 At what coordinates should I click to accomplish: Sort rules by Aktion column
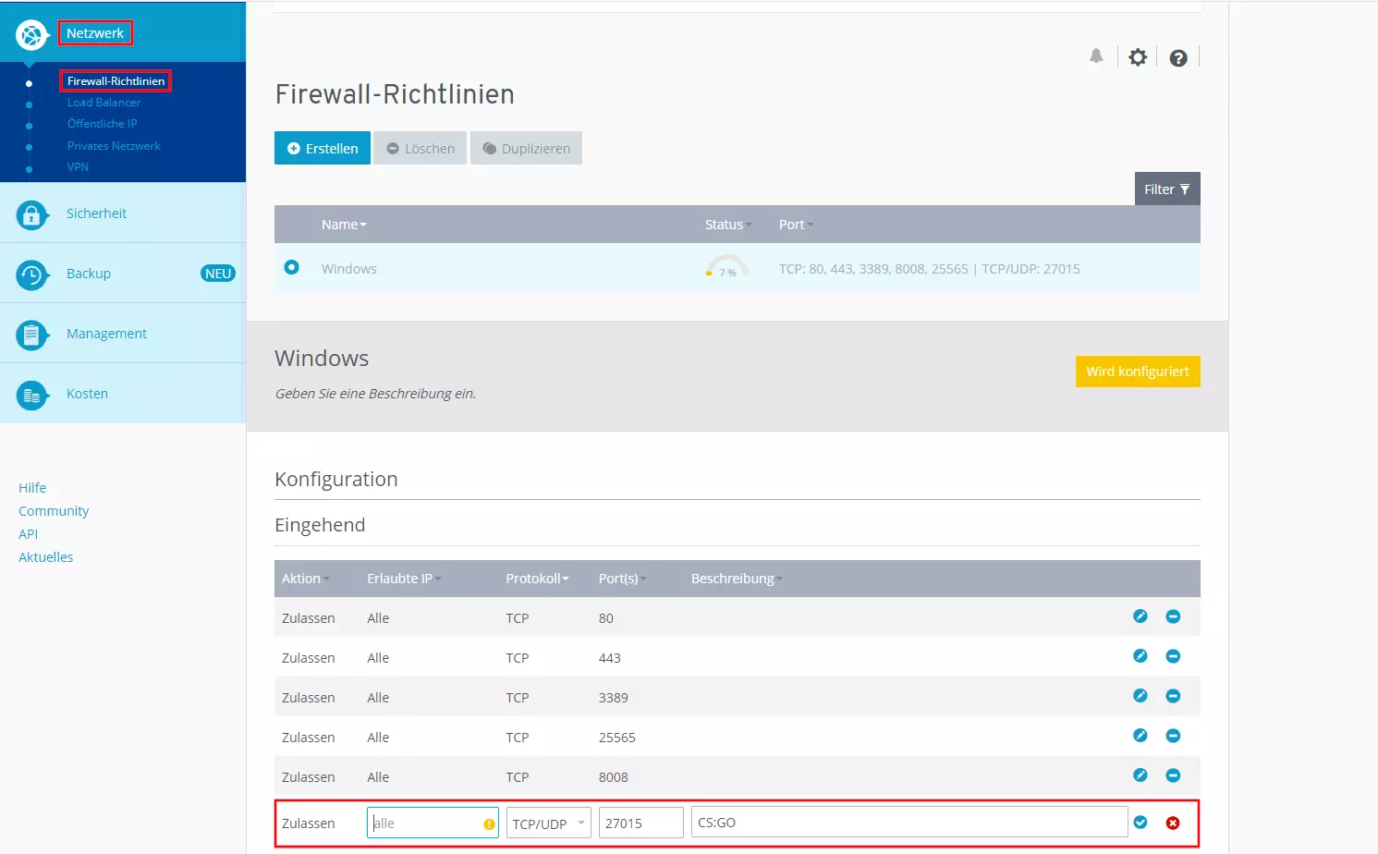(305, 579)
